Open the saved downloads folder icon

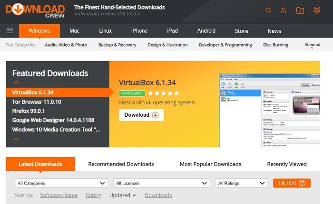coord(300,10)
